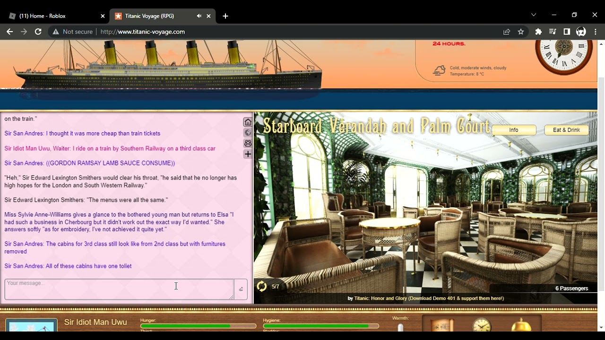The image size is (605, 340).
Task: Toggle the browser side panel
Action: 567,32
